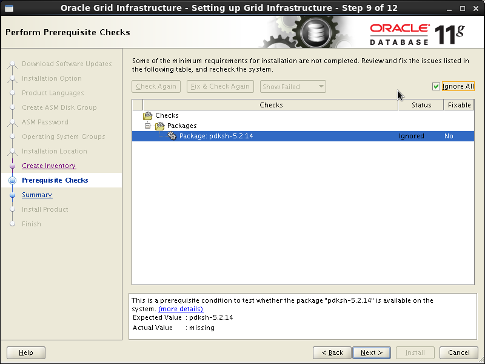485x364 pixels.
Task: Close the Oracle installer window
Action: coord(476,8)
